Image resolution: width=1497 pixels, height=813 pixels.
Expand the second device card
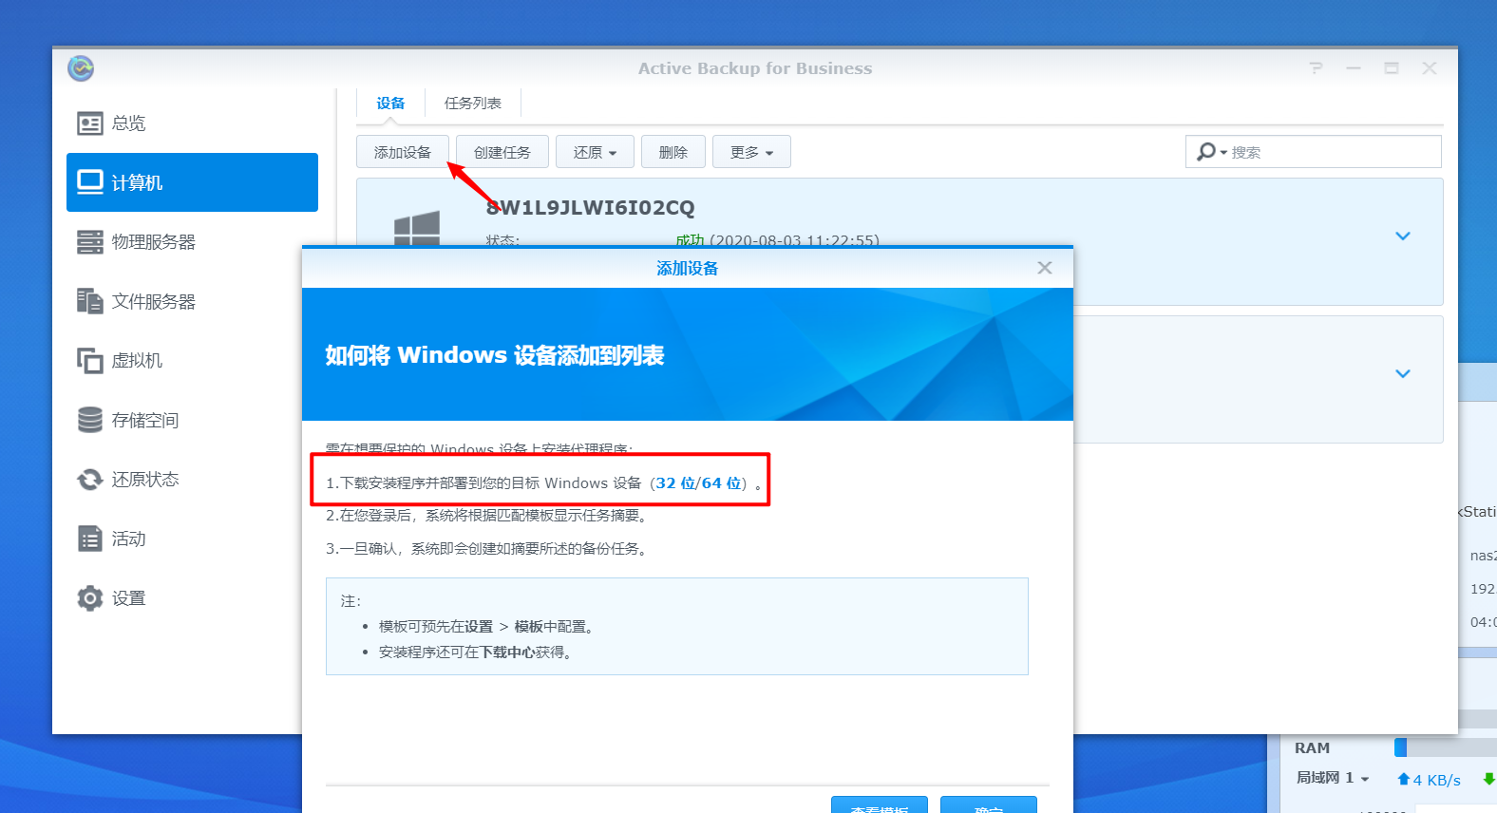pyautogui.click(x=1403, y=373)
